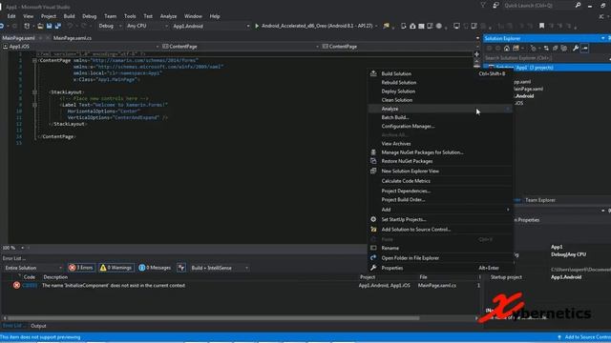Viewport: 611px width, 343px height.
Task: Click the Code column header
Action: click(x=30, y=277)
